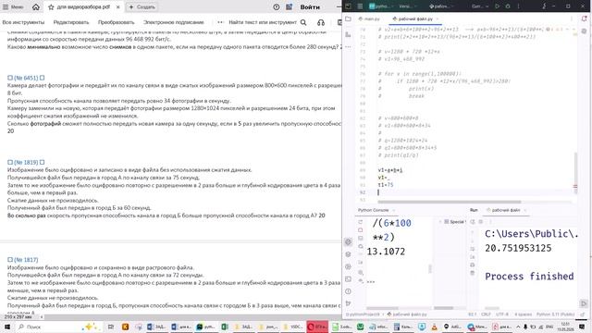Screen dimensions: 592x333
Task: Select 'рабочий файл.py' editor tab
Action: coord(415,18)
